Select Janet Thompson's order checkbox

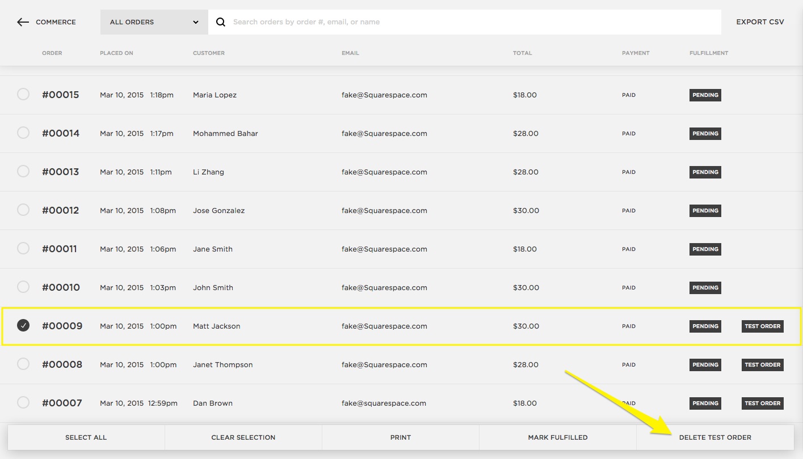[23, 364]
